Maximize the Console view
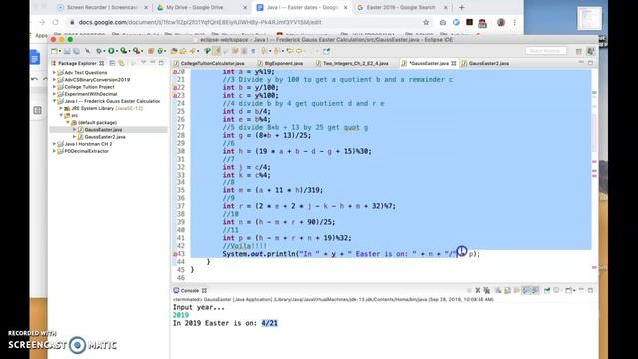The image size is (638, 359). [590, 290]
